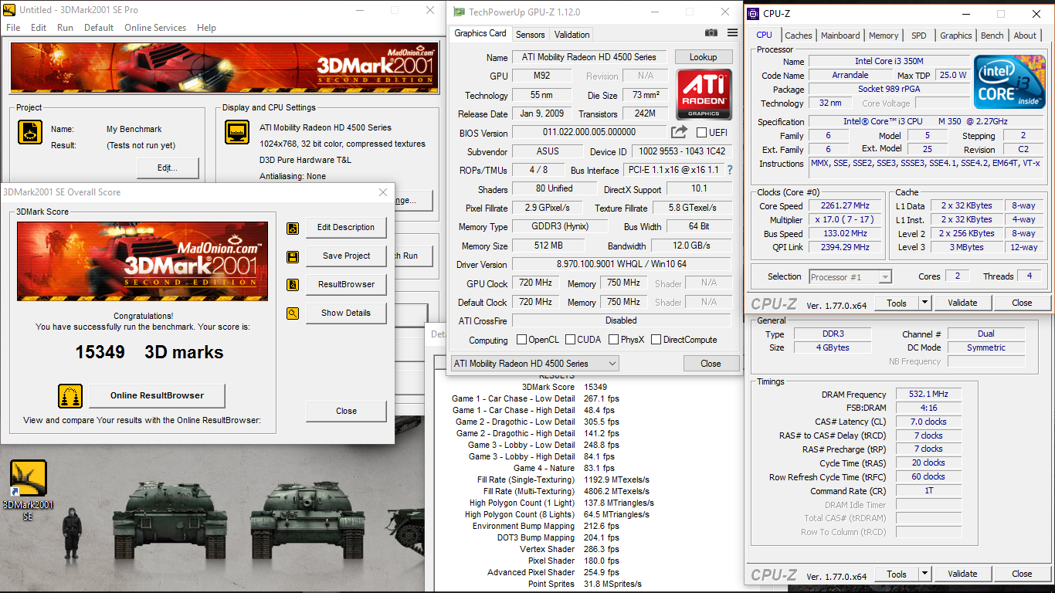Toggle the OpenCL checkbox
1055x593 pixels.
coord(521,340)
